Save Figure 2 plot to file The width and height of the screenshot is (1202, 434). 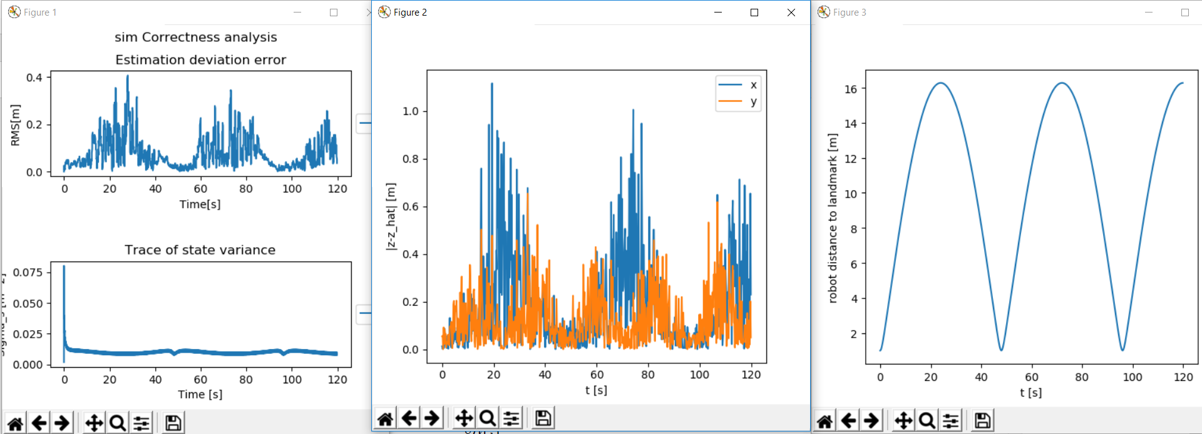coord(543,418)
